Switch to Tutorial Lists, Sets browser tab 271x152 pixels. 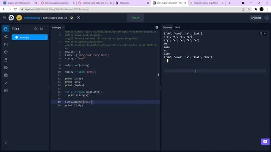click(x=95, y=3)
